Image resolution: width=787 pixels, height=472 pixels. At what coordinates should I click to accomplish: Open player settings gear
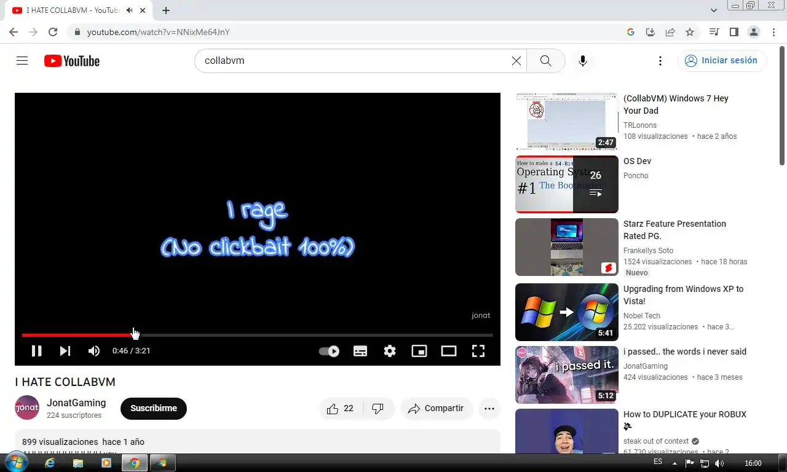[x=390, y=351]
